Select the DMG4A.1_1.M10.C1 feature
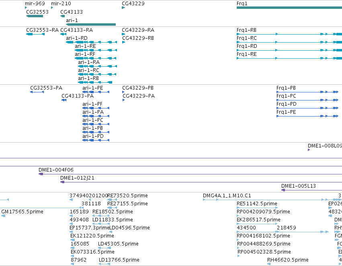Viewport: 342px width, 266px height. coord(272,200)
